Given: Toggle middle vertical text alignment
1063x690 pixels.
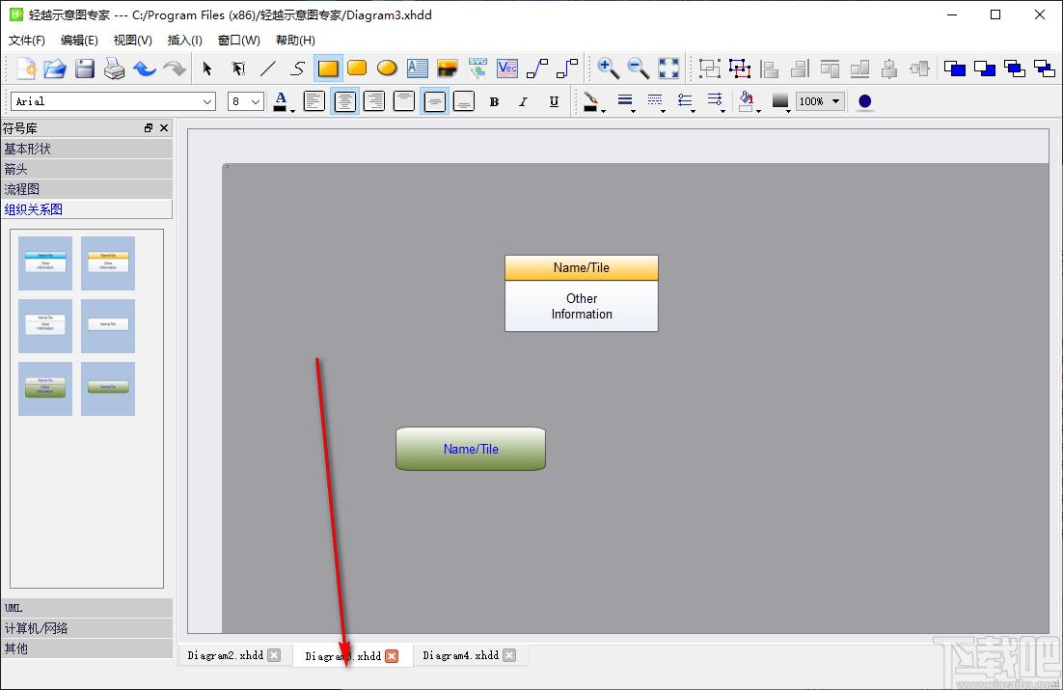Looking at the screenshot, I should click(x=434, y=101).
